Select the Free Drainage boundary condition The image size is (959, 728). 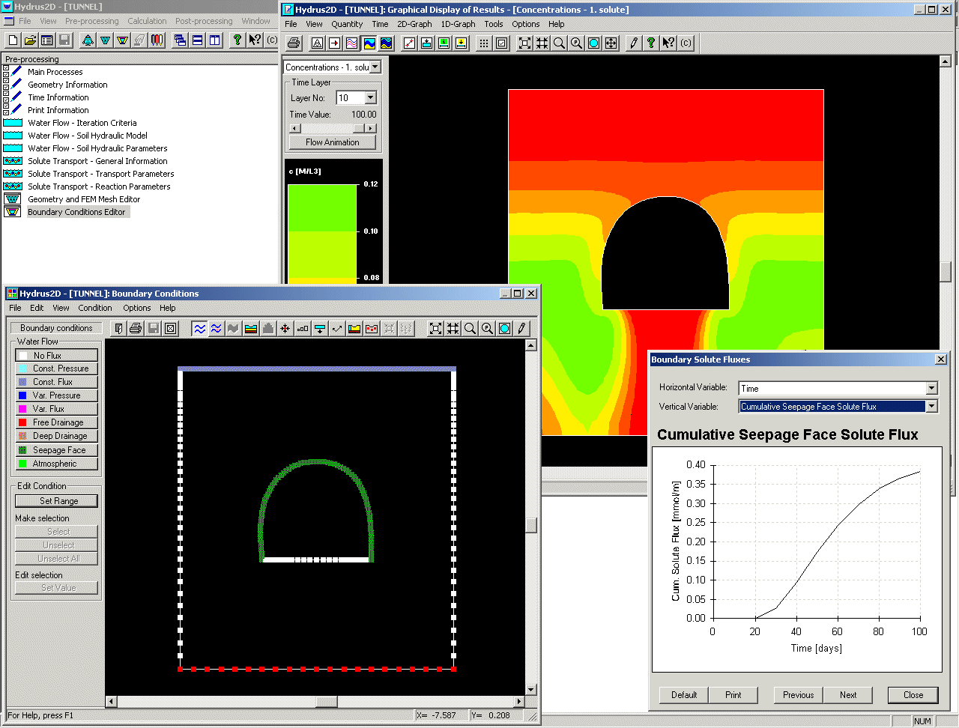pyautogui.click(x=56, y=422)
